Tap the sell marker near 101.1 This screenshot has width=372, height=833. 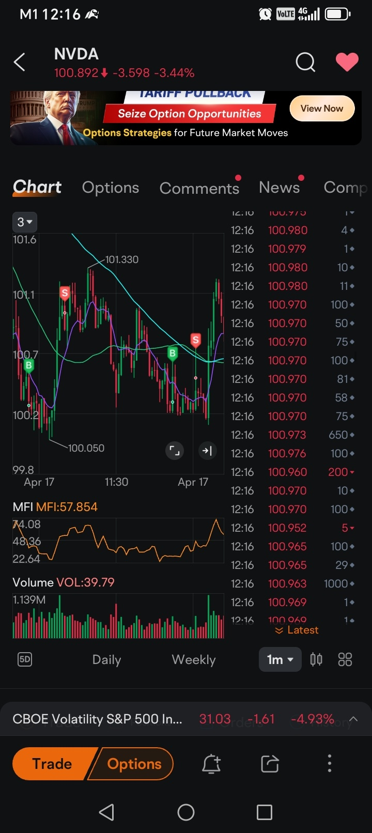pos(65,294)
